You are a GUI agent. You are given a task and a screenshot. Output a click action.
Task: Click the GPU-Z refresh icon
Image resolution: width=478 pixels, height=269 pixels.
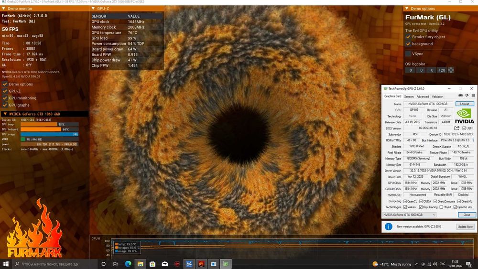(467, 96)
